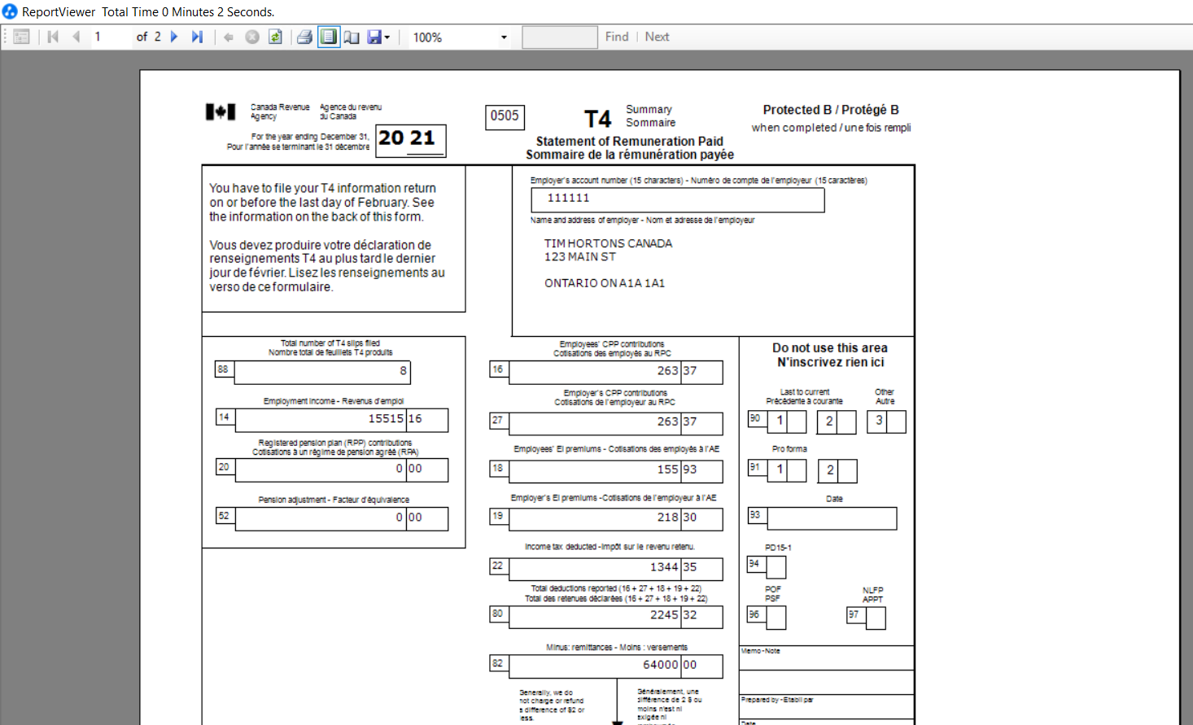Open Page Setup via its toolbar icon
This screenshot has width=1193, height=725.
coord(351,37)
